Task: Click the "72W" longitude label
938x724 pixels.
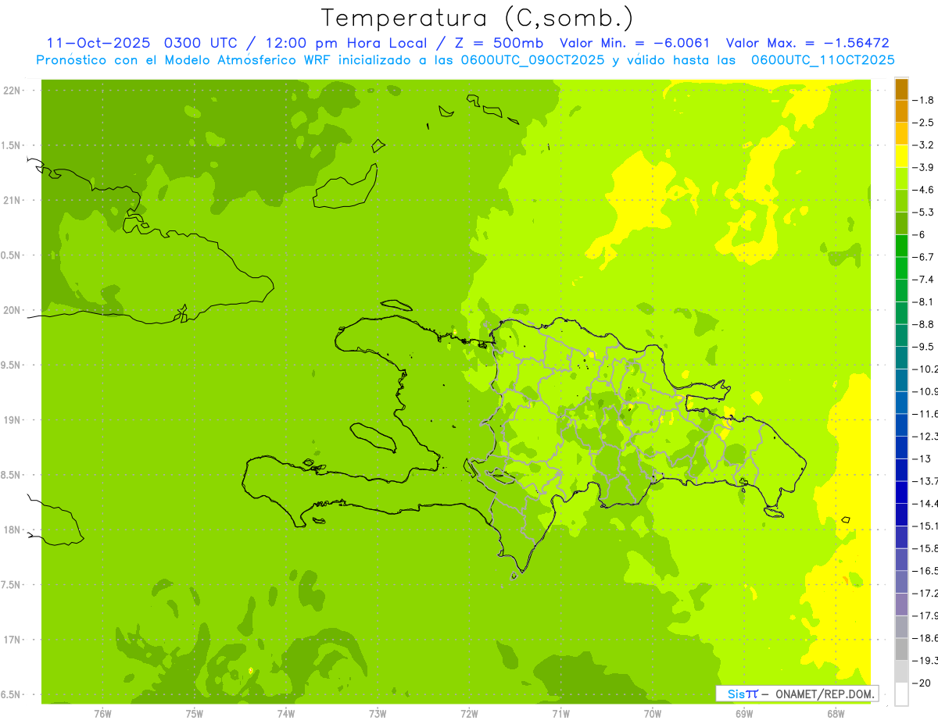Action: pos(469,713)
